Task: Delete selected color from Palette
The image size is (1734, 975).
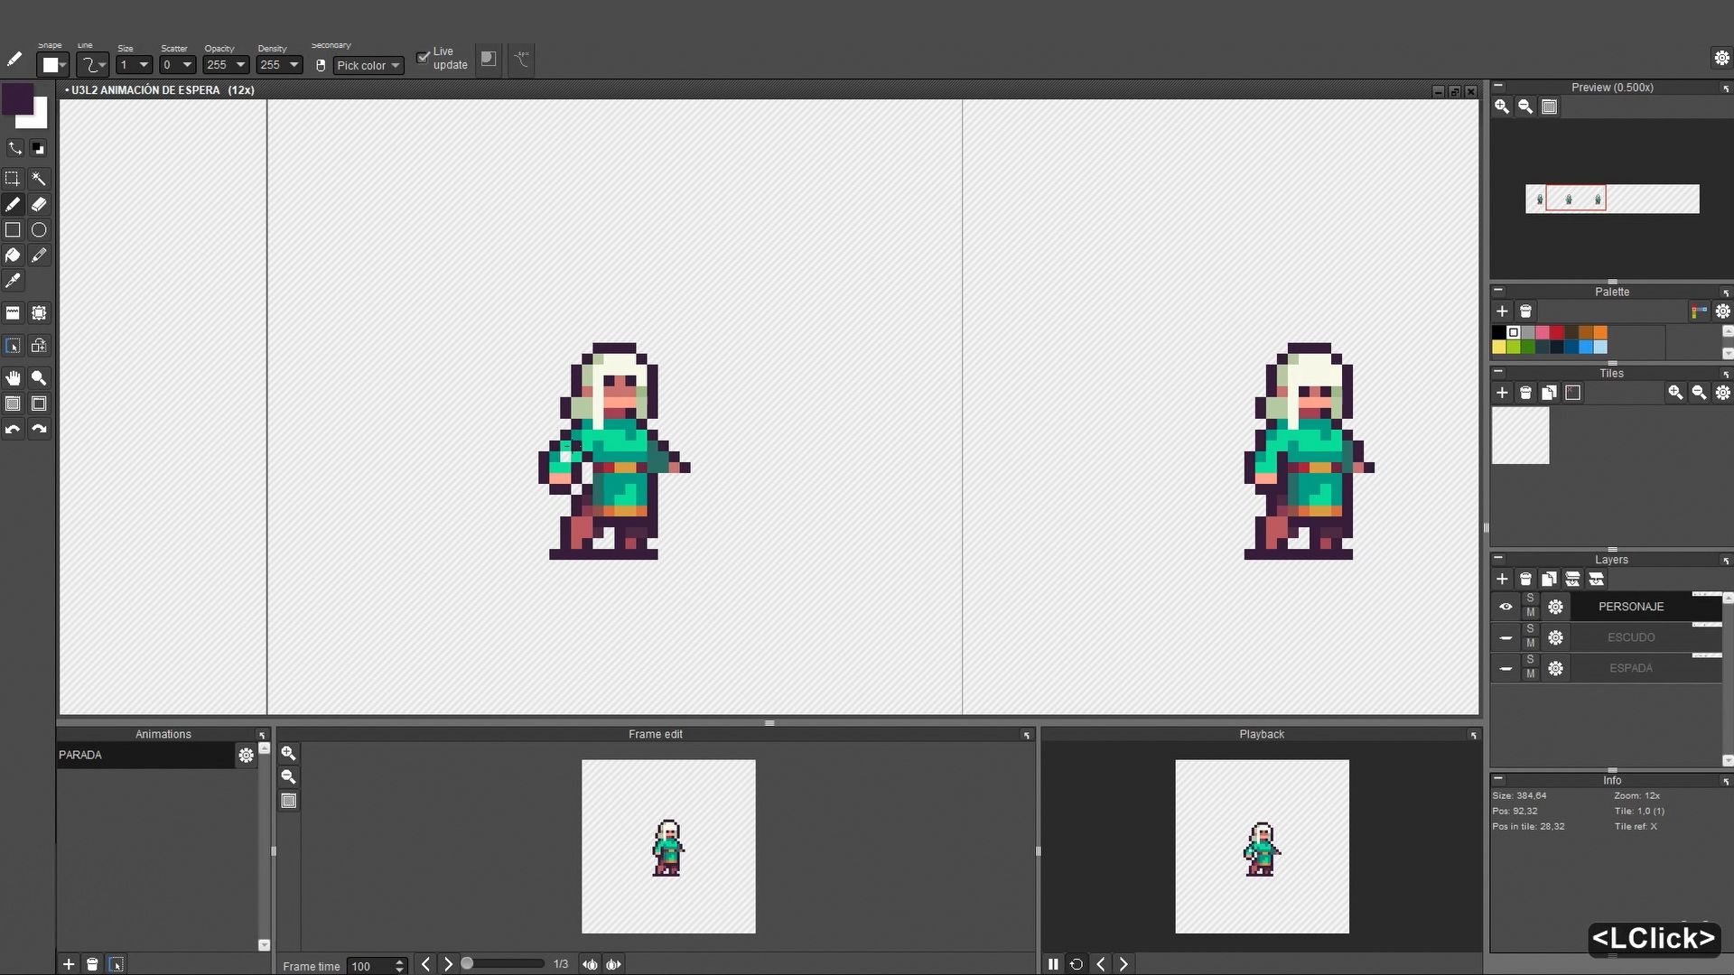Action: [x=1525, y=311]
